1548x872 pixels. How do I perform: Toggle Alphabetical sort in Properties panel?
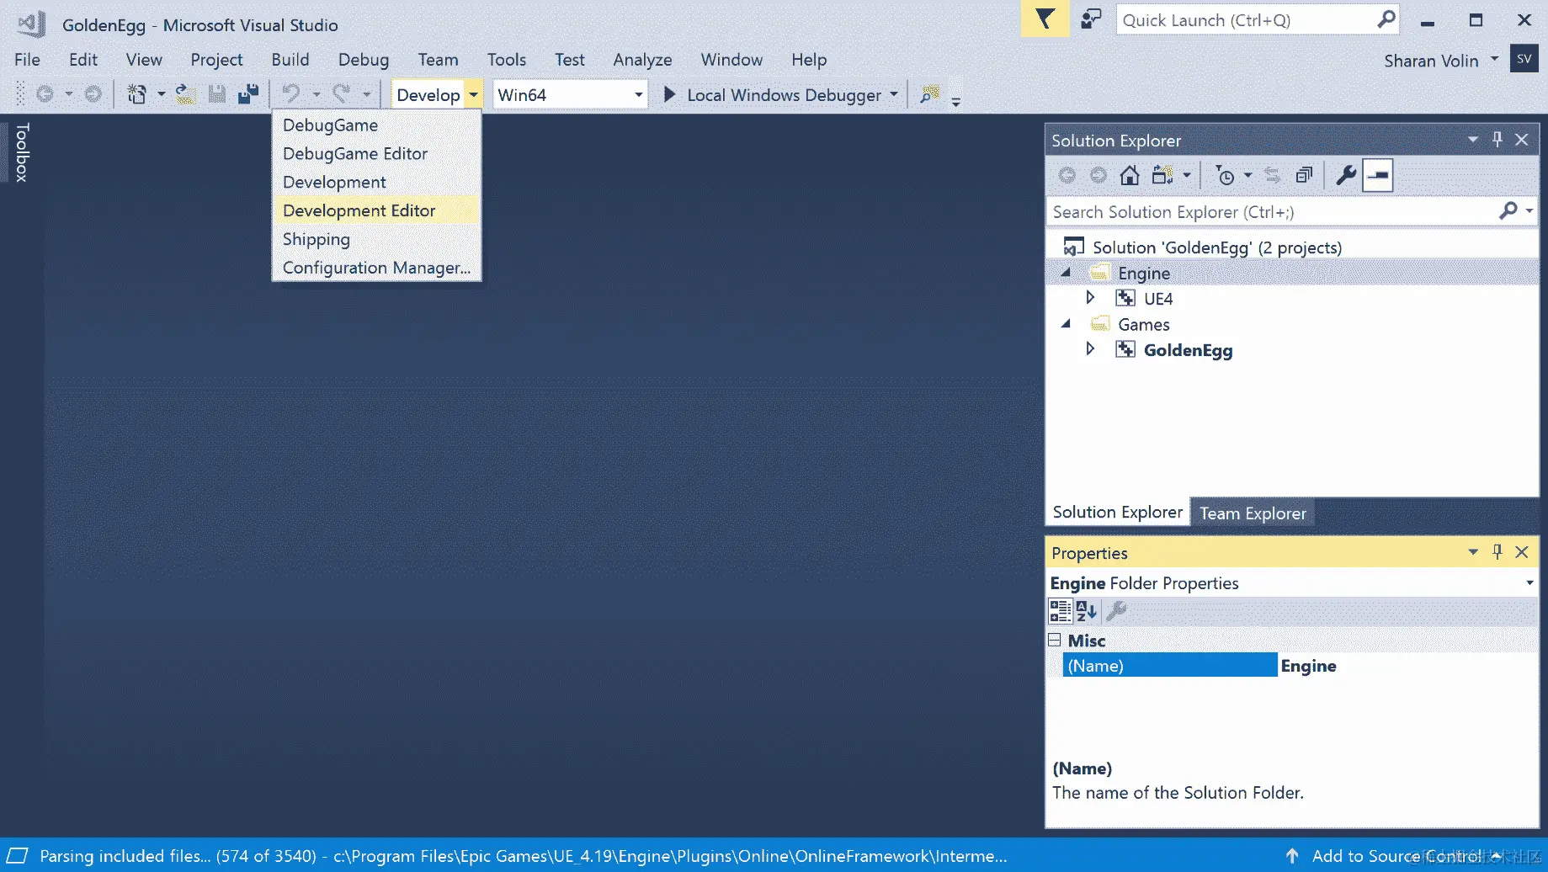pos(1087,611)
